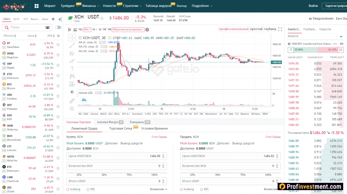Click Стоп Ордер link in buy form

159,137
